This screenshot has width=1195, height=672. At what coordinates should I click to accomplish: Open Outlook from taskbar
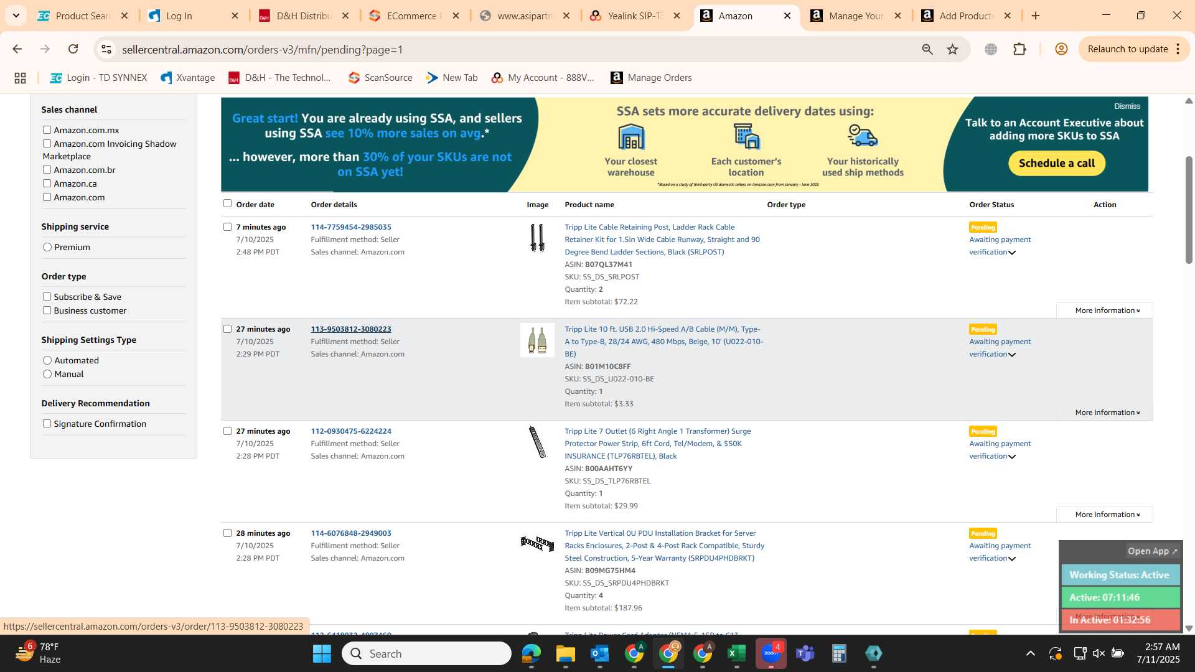tap(599, 653)
